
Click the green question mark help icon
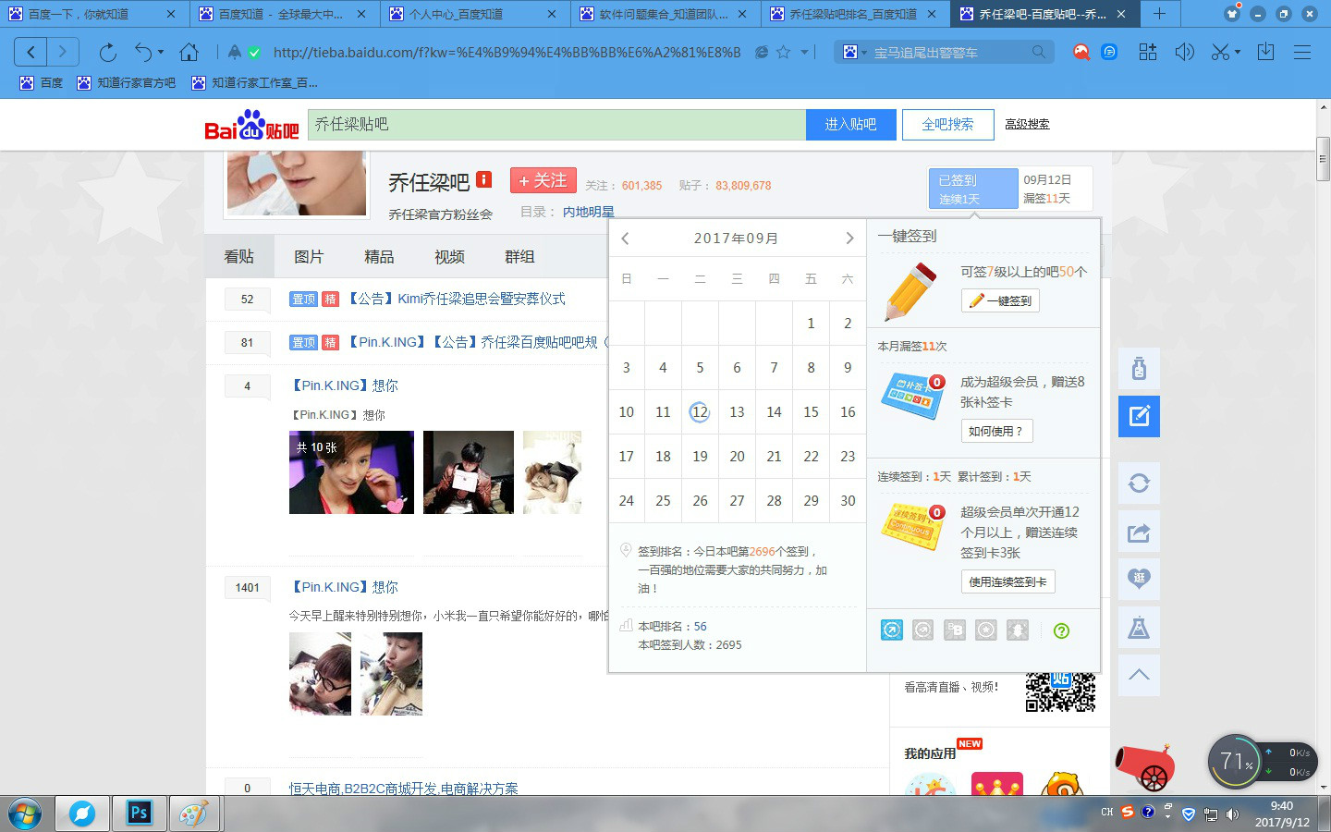pos(1061,630)
